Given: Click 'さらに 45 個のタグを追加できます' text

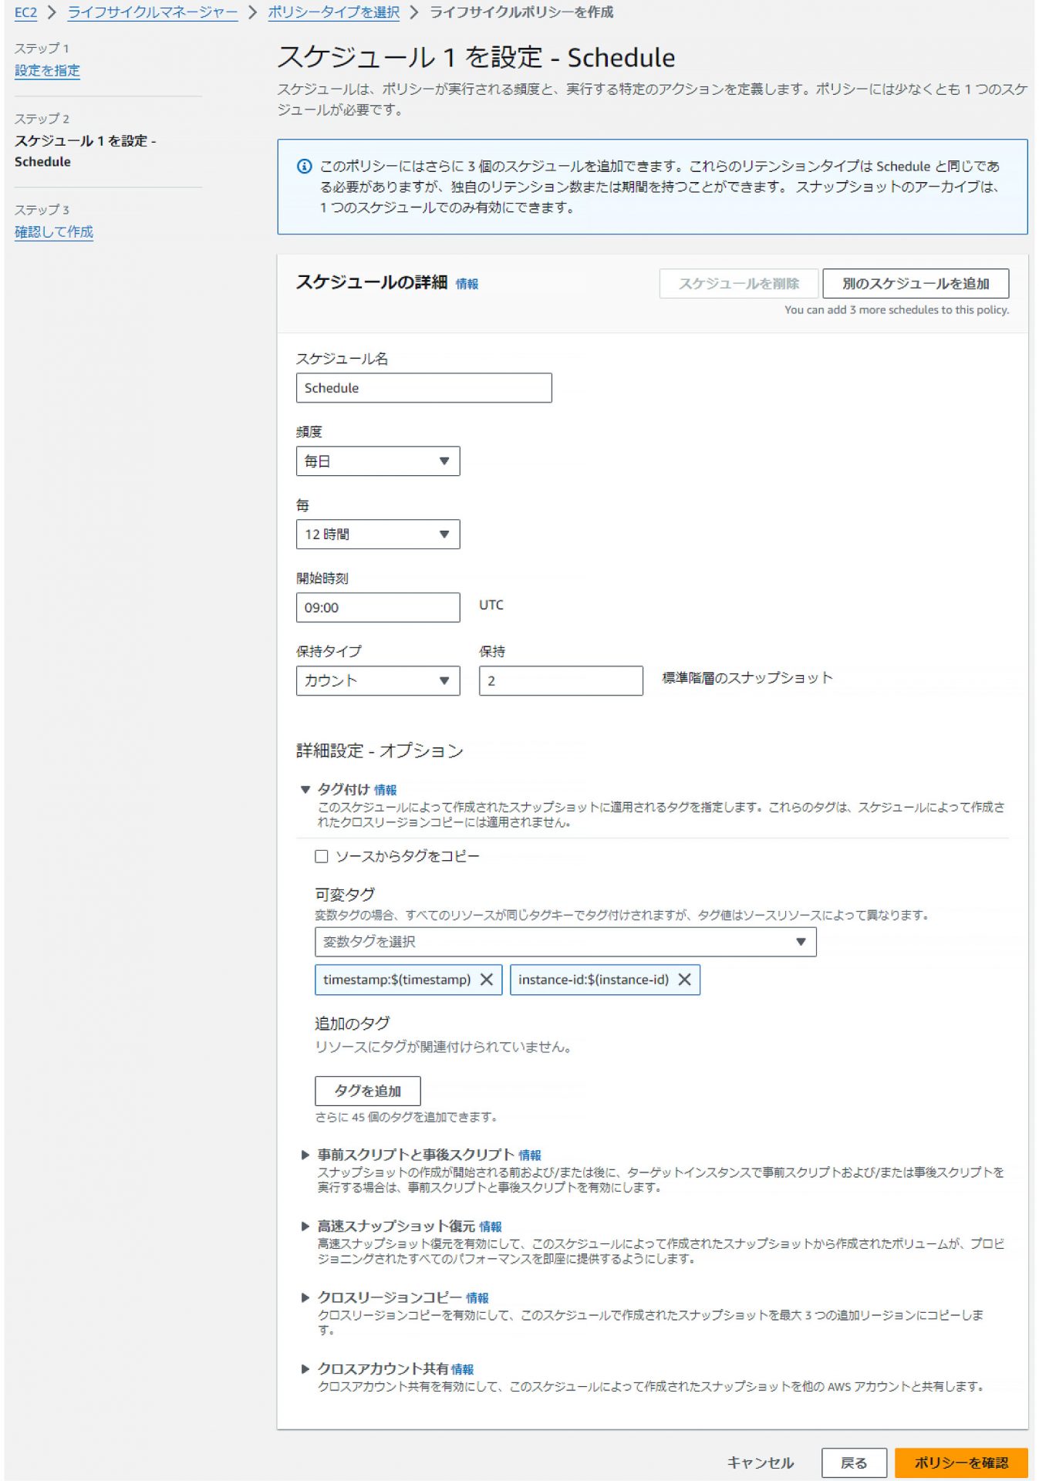Looking at the screenshot, I should click(406, 1117).
